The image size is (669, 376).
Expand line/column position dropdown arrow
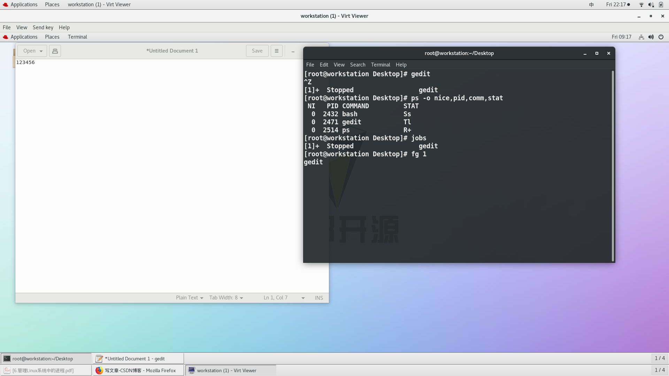coord(303,298)
